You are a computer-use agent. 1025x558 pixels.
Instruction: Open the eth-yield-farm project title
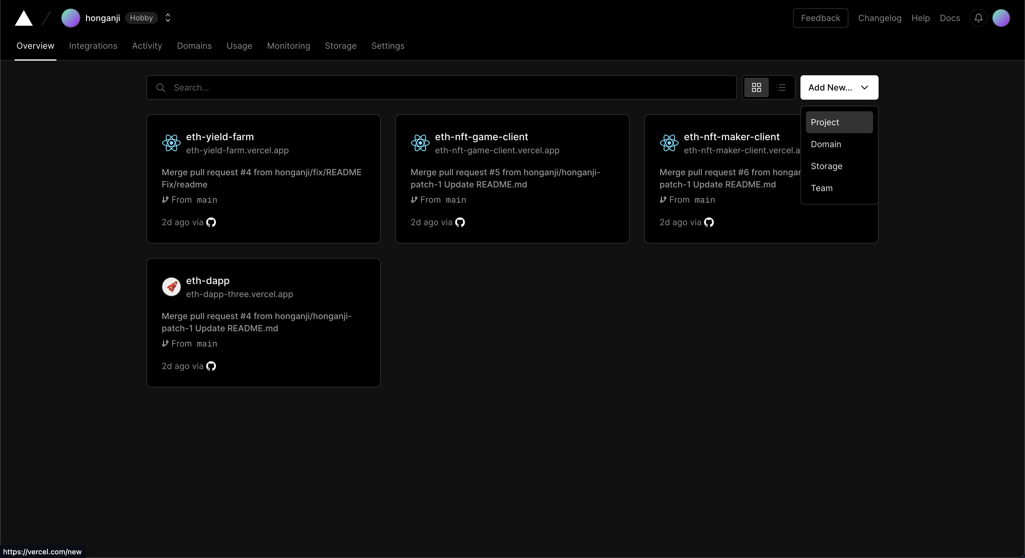pyautogui.click(x=220, y=137)
